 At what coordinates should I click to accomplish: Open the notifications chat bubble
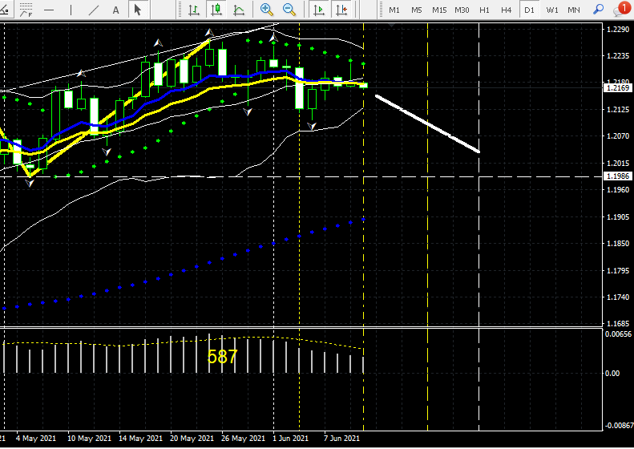click(621, 10)
